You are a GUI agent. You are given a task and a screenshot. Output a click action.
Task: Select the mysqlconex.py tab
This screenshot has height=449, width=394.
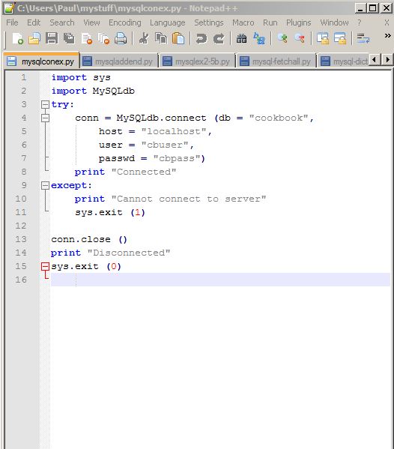tap(41, 61)
